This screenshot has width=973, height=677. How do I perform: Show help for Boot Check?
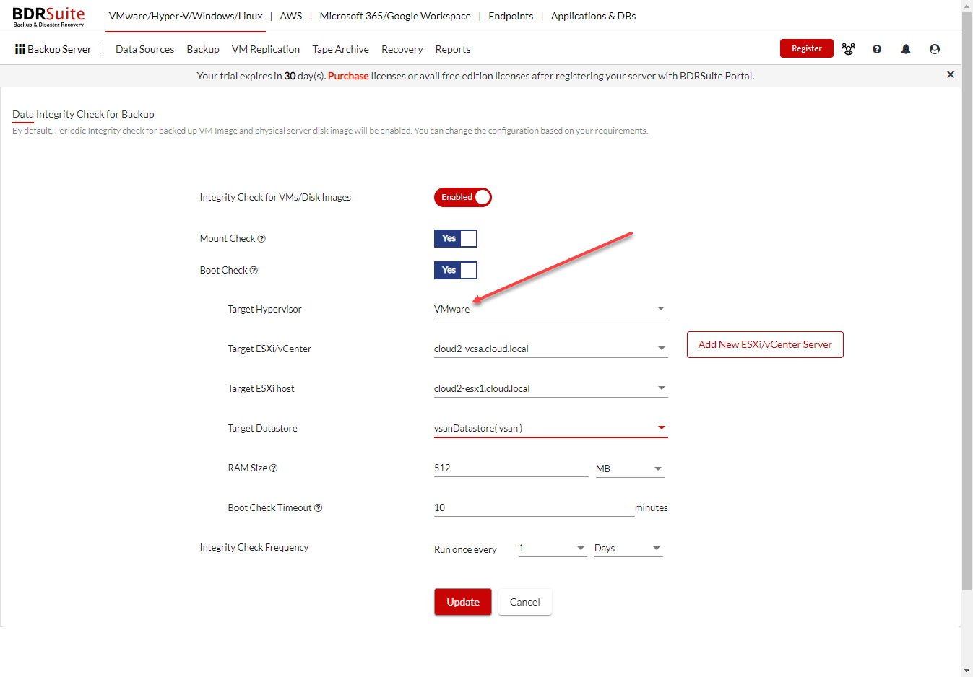pyautogui.click(x=254, y=271)
